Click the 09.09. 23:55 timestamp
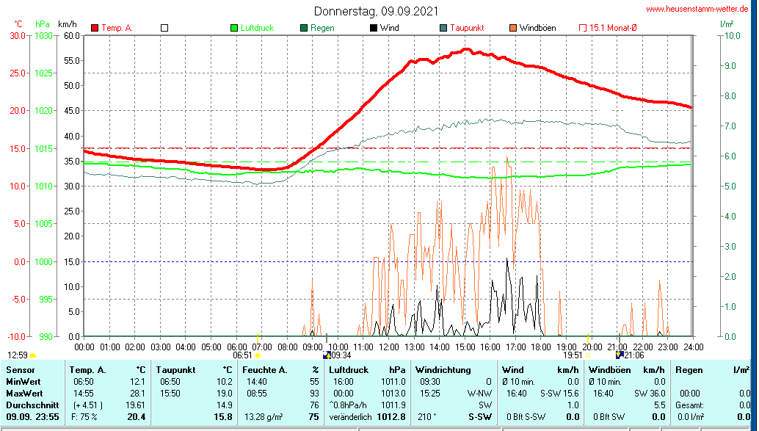 click(32, 416)
